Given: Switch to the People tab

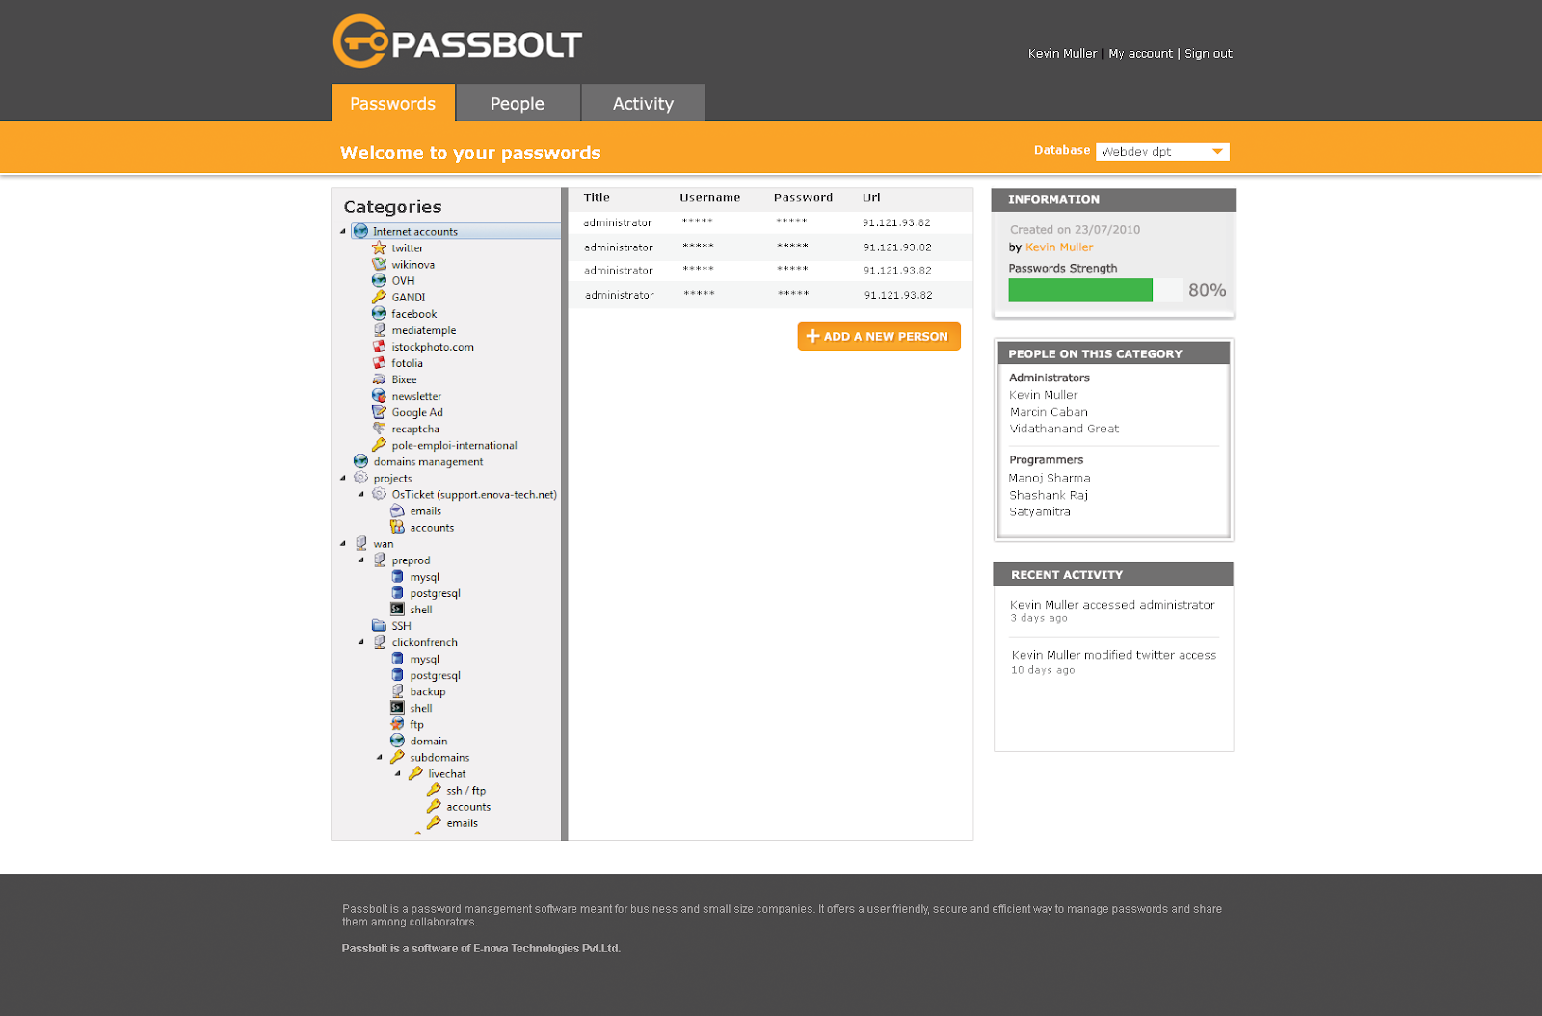Looking at the screenshot, I should pos(518,103).
